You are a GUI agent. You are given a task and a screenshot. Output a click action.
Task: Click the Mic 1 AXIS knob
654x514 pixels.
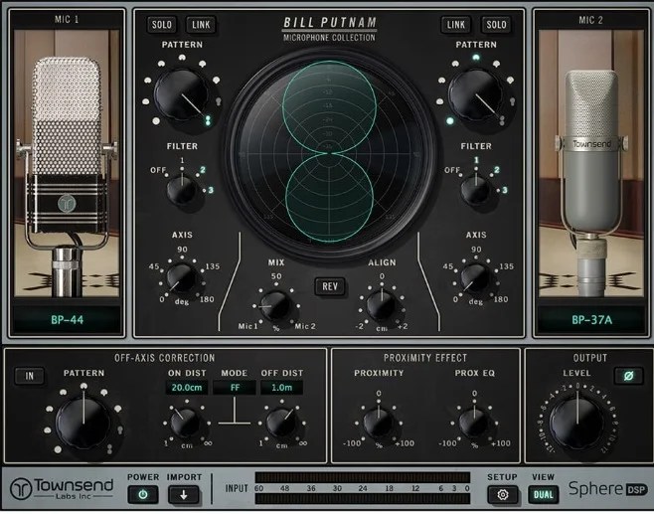(182, 277)
